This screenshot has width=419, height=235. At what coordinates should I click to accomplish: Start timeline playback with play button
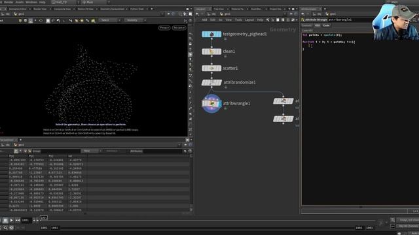pyautogui.click(x=11, y=221)
